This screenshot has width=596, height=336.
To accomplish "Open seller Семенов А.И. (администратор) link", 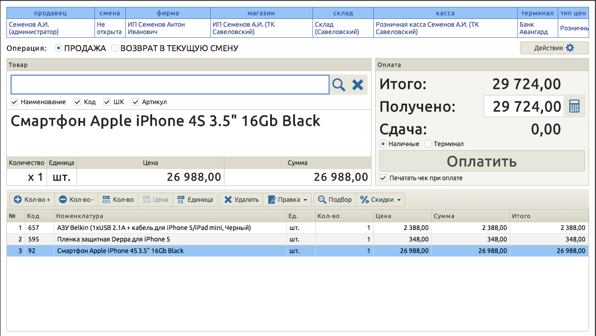I will (34, 28).
